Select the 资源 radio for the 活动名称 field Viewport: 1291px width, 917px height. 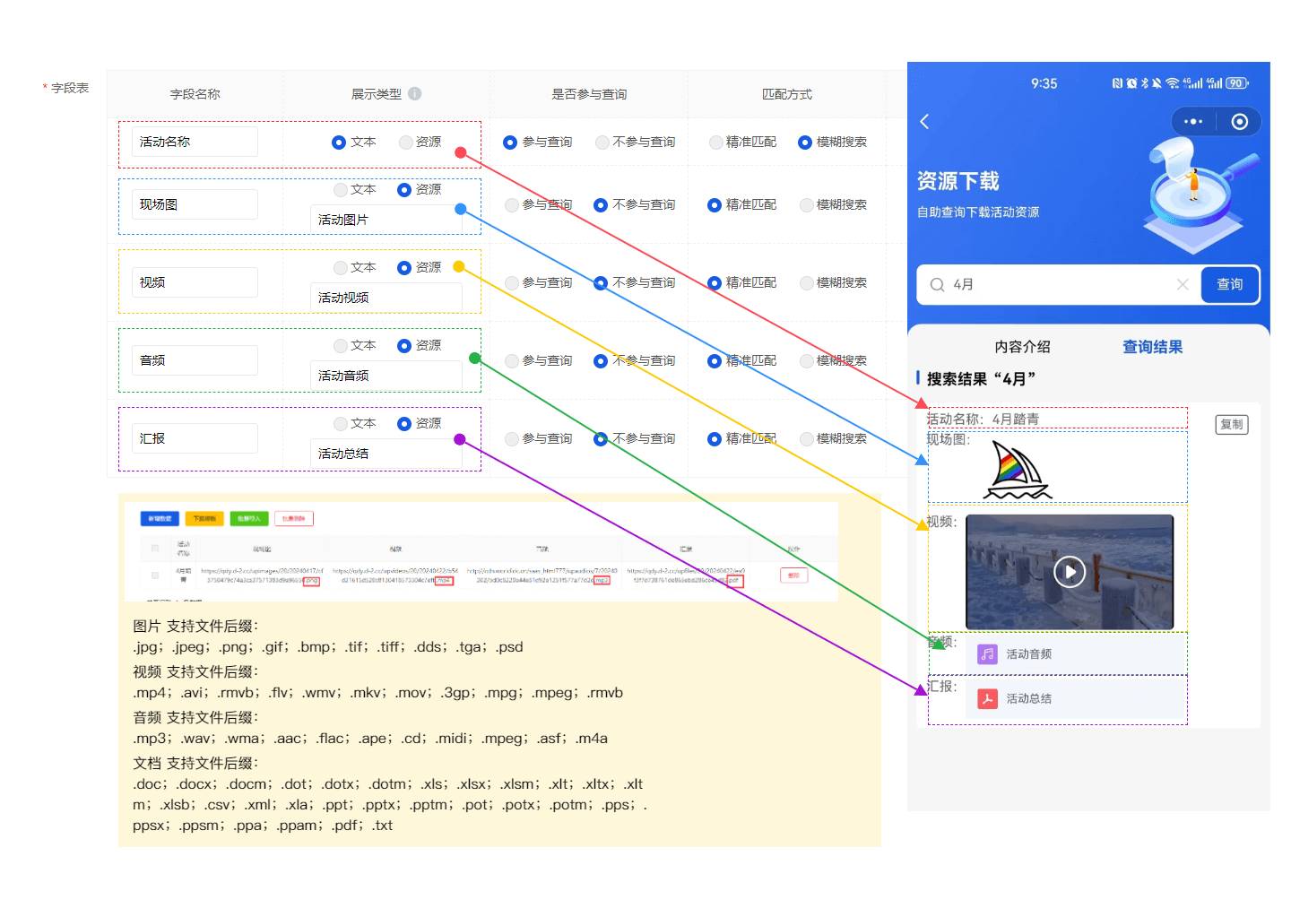pyautogui.click(x=402, y=142)
